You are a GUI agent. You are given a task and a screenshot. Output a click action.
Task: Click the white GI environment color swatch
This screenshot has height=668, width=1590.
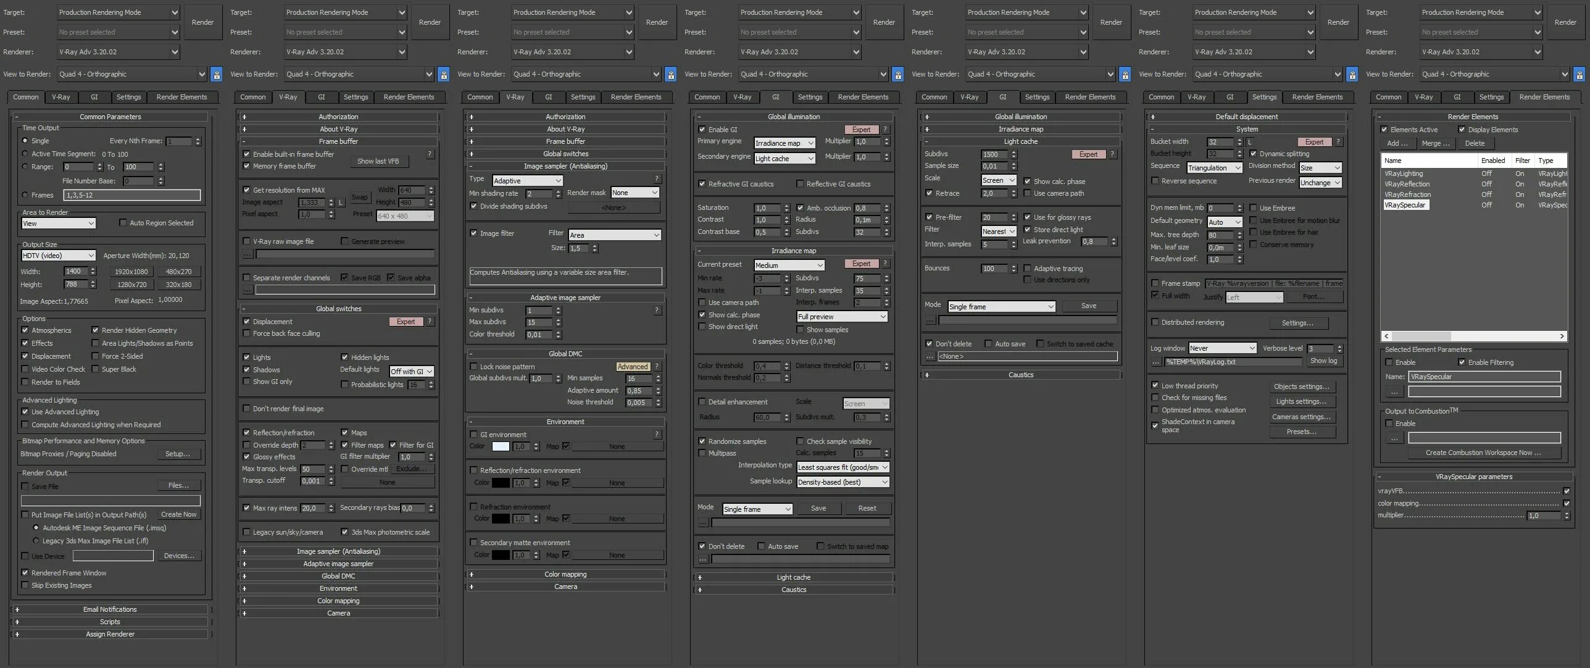[x=500, y=446]
